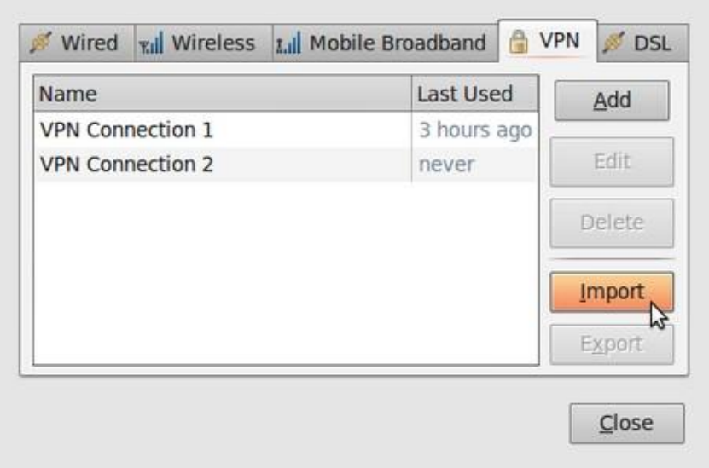Viewport: 709px width, 468px height.
Task: Click the Export button
Action: tap(612, 344)
